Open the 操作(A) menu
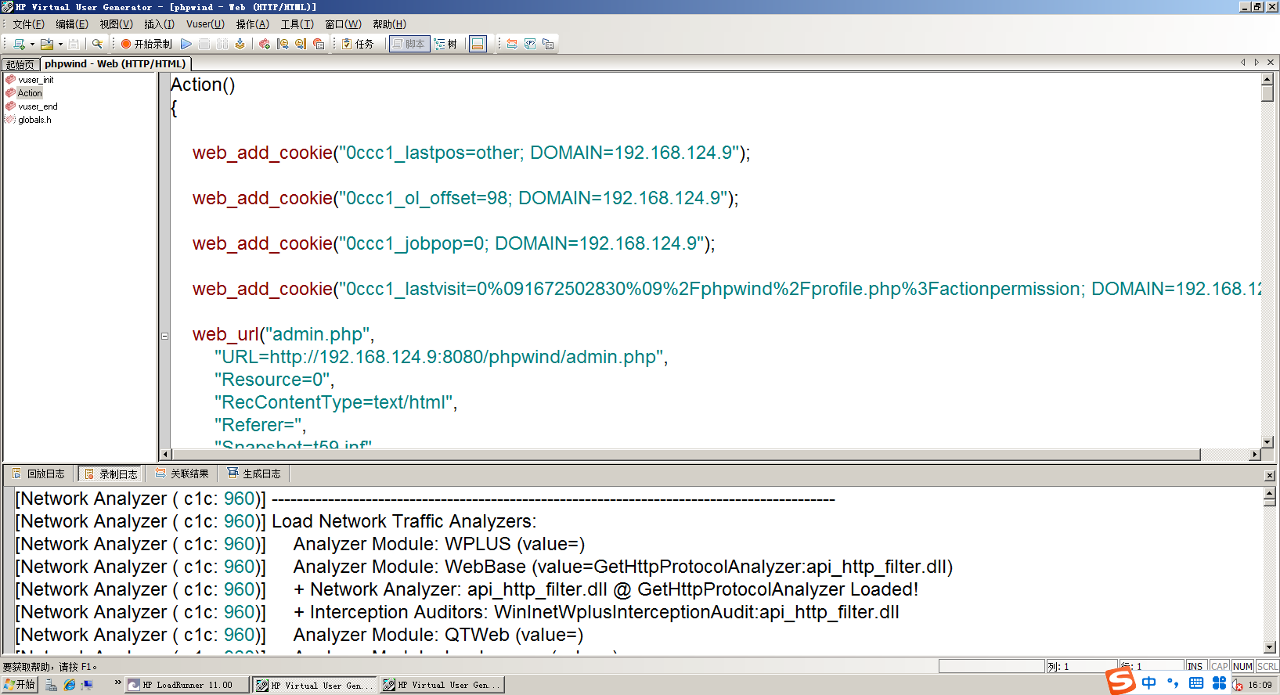This screenshot has height=695, width=1280. point(252,24)
